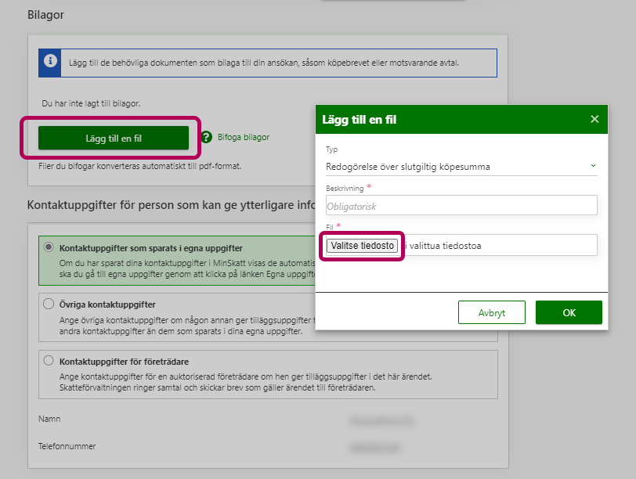
Task: Click the Valitse tiedosto file button
Action: point(363,245)
